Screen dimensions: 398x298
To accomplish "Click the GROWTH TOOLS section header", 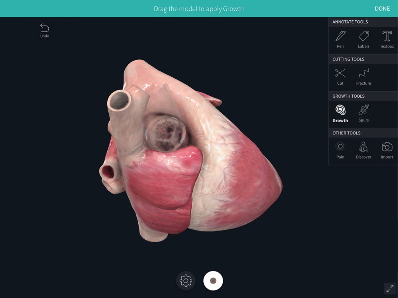I will coord(363,96).
